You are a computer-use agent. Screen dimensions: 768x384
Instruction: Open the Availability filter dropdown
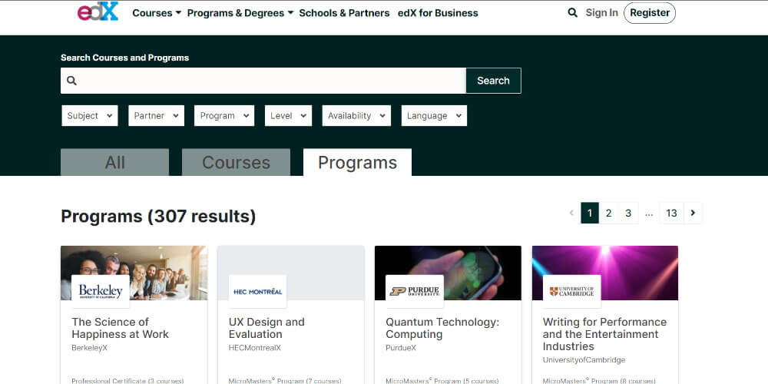pos(356,116)
